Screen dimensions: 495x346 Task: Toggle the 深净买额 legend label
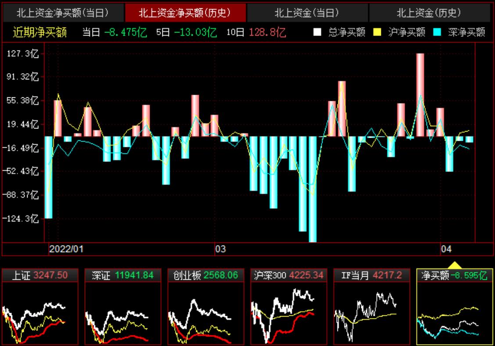point(466,32)
